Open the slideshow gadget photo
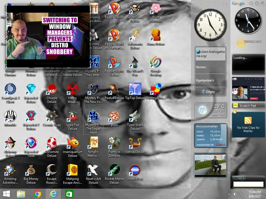The width and height of the screenshot is (266, 199). click(210, 165)
